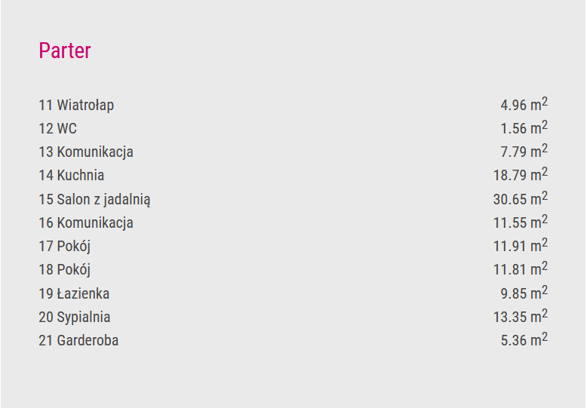587x408 pixels.
Task: Click the Parter heading
Action: click(x=65, y=51)
